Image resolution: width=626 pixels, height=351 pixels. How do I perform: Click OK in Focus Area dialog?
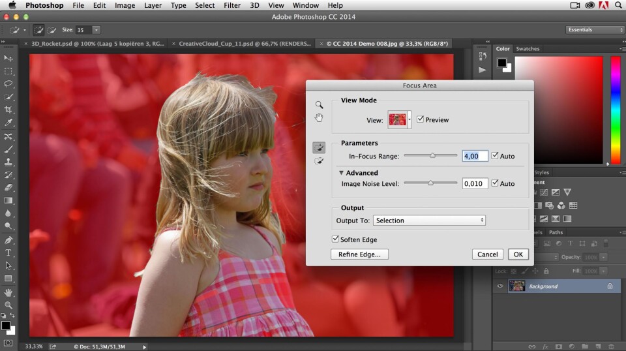coord(518,254)
